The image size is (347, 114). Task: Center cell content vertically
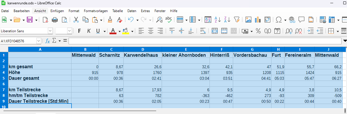pyautogui.click(x=182, y=31)
